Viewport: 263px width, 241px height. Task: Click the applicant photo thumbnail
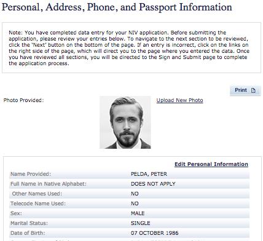click(x=125, y=122)
